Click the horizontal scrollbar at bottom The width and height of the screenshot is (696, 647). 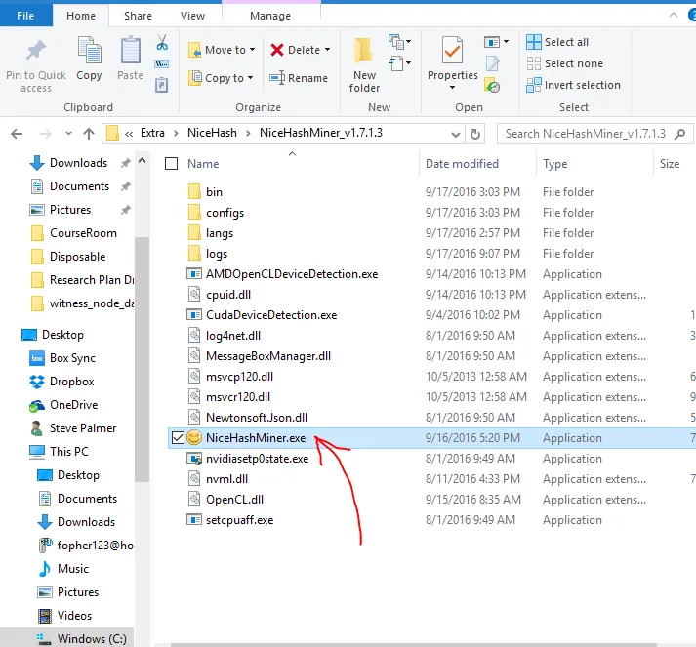413,644
